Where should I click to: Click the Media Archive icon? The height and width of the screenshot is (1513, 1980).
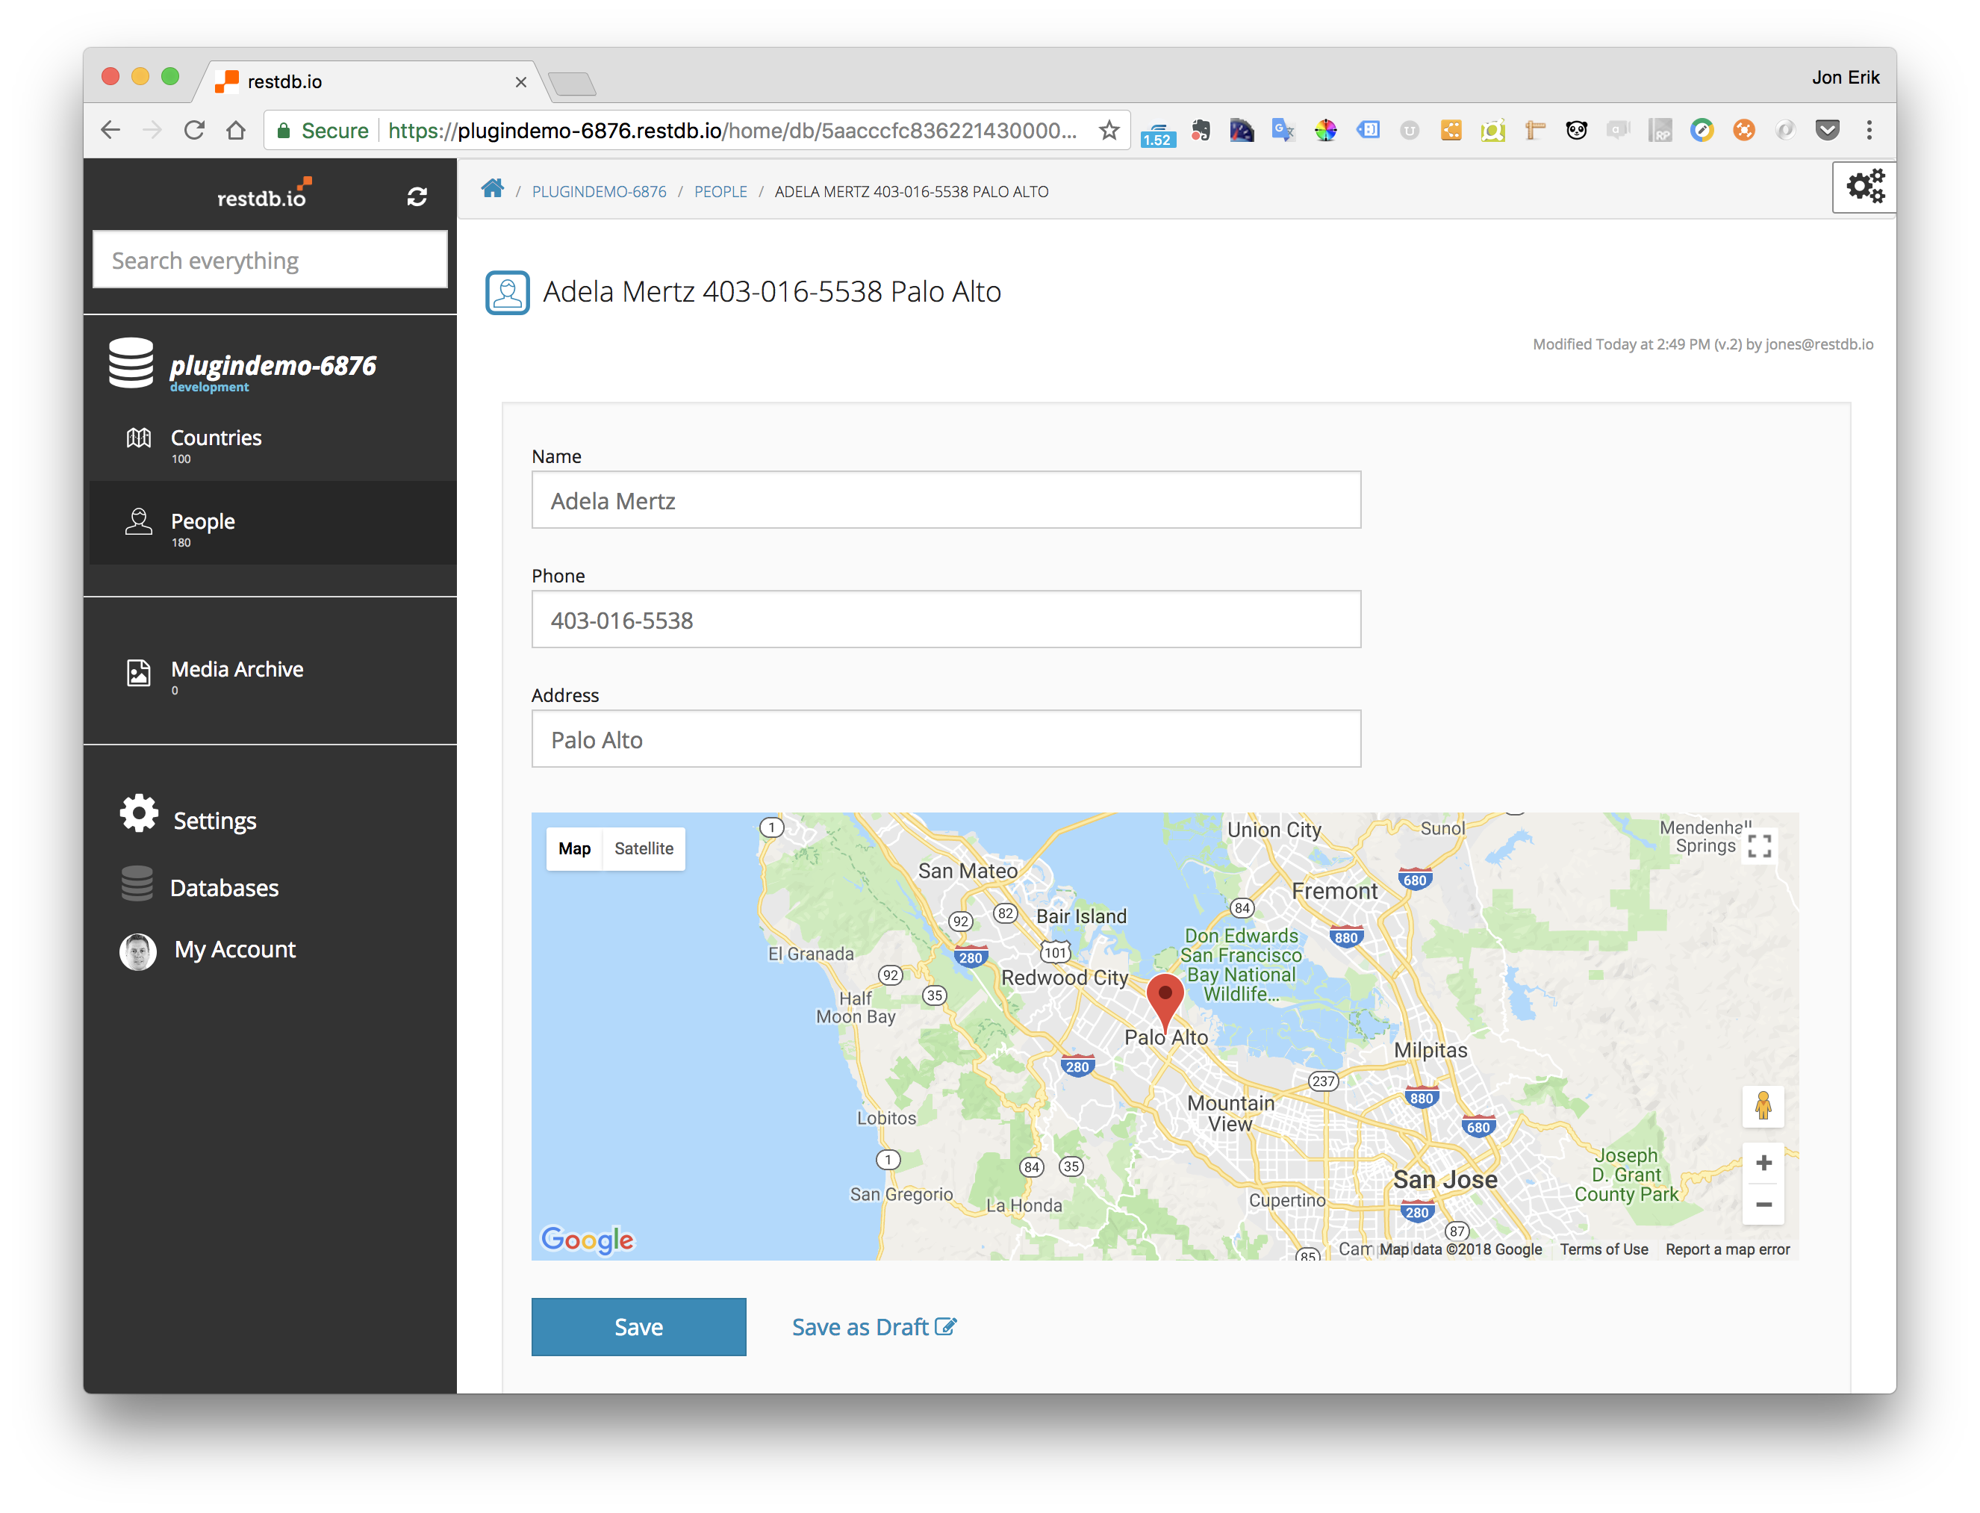[138, 671]
